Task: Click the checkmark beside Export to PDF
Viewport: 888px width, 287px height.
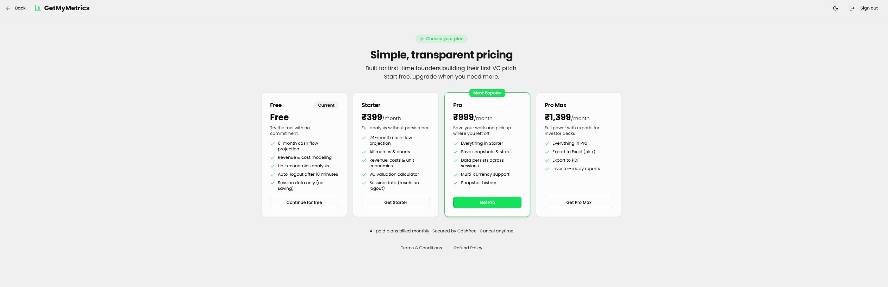Action: (x=547, y=160)
